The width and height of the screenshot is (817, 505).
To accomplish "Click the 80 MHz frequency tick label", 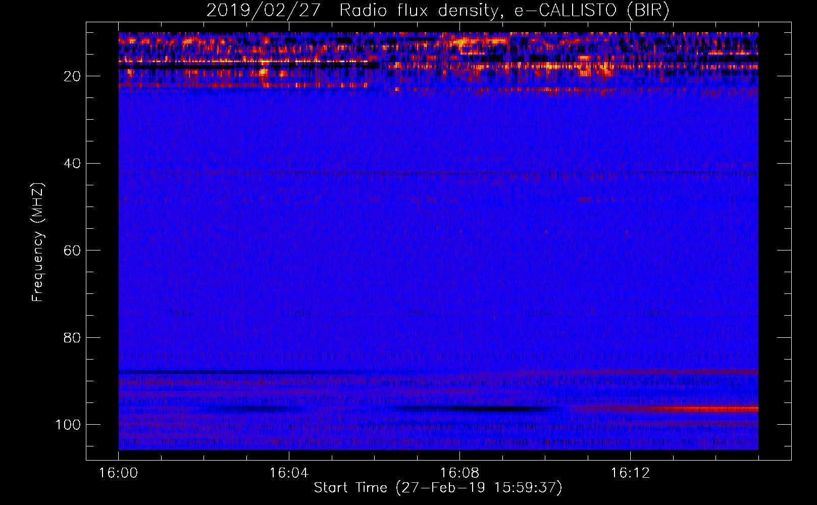I will (x=72, y=337).
